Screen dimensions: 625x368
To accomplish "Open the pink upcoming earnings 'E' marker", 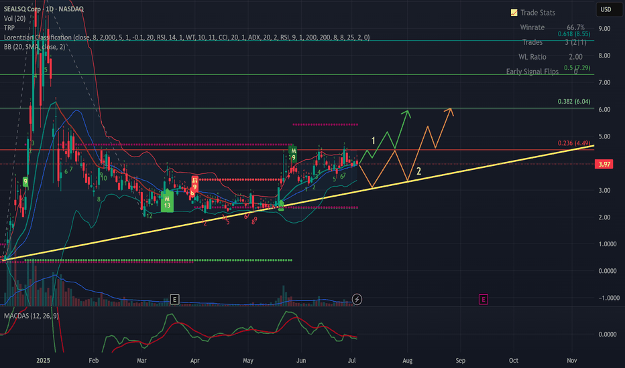I will tap(483, 299).
